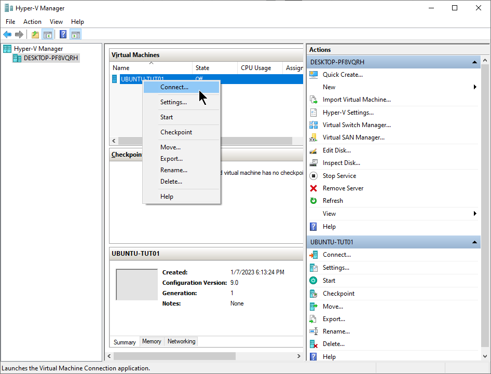This screenshot has width=491, height=374.
Task: Click the Export icon in Actions pane
Action: [313, 319]
